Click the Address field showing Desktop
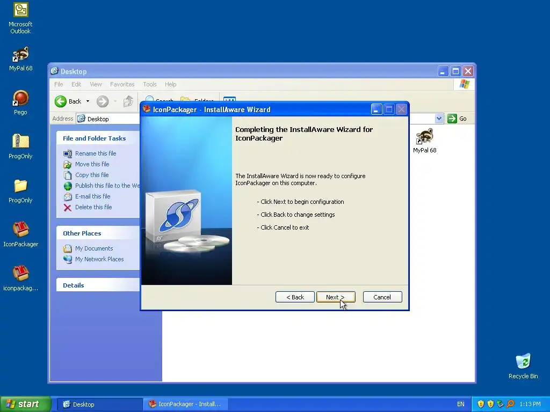The height and width of the screenshot is (412, 550). (108, 119)
